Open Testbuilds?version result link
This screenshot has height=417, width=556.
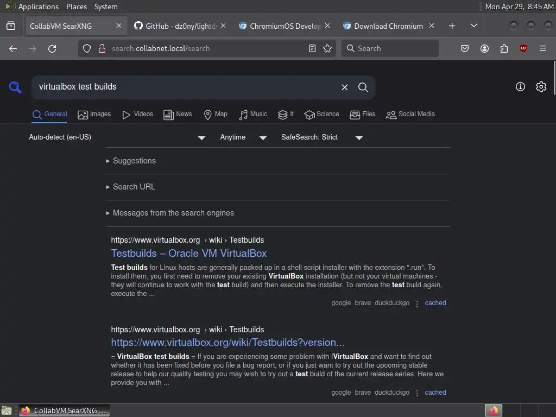[x=228, y=343]
